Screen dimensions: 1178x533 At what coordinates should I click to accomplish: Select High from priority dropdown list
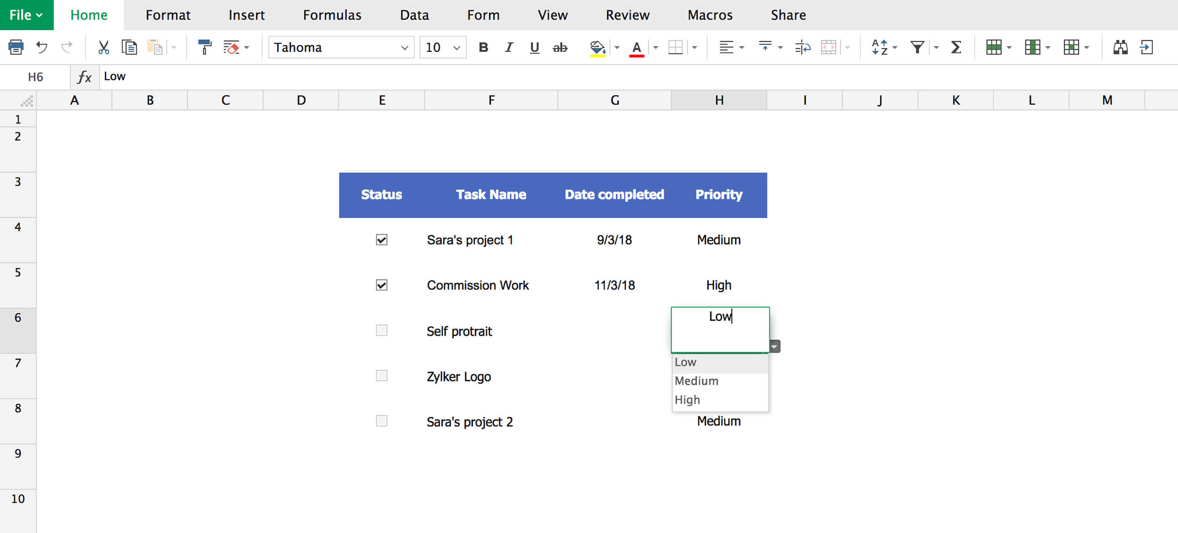coord(688,400)
